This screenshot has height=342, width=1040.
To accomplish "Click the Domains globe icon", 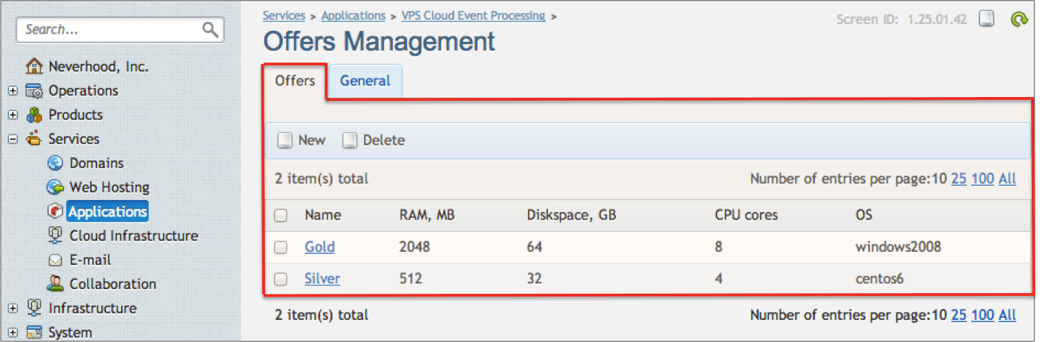I will pos(55,163).
